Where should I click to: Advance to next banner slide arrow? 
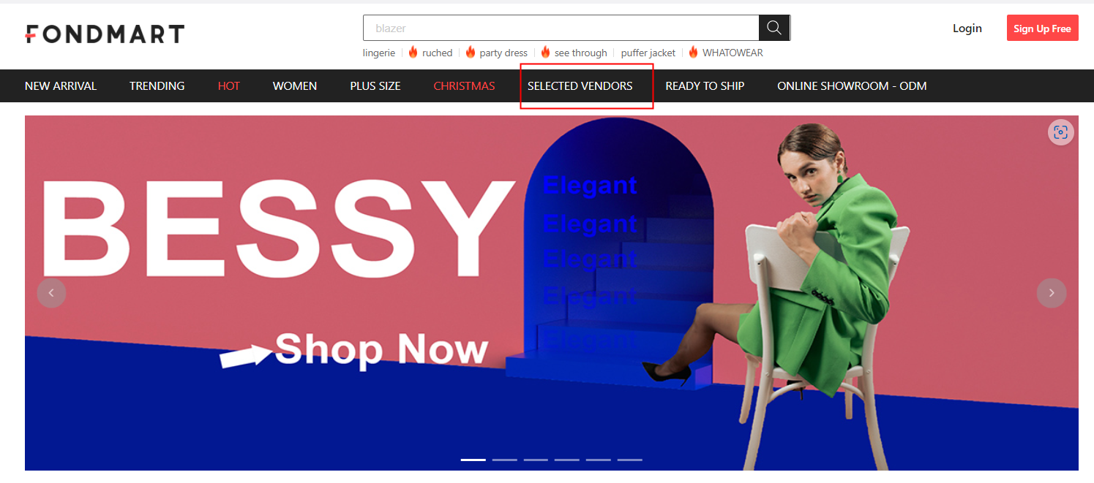pos(1052,293)
